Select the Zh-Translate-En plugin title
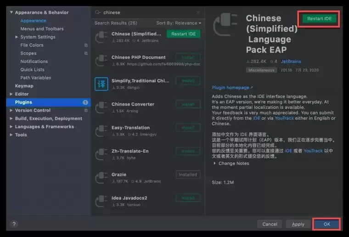This screenshot has width=349, height=237. (x=130, y=151)
